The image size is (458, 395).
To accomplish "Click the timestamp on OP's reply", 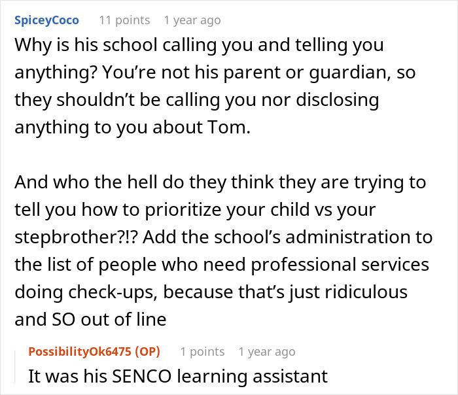I will coord(266,352).
